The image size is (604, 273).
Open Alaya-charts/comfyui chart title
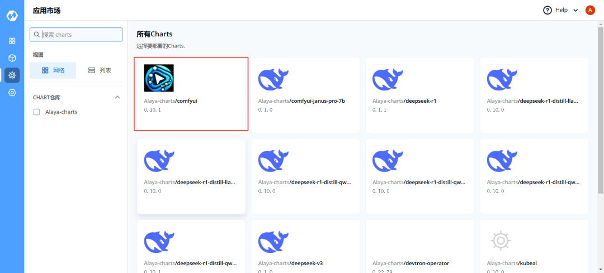(x=171, y=101)
